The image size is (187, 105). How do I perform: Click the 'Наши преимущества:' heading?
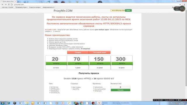coord(58,35)
